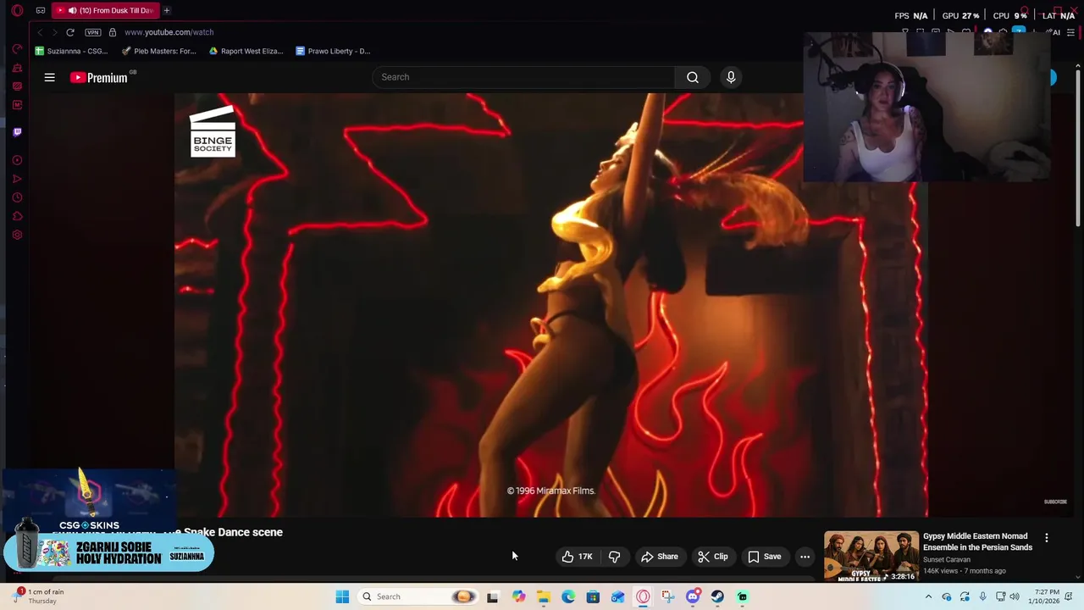
Task: Open the send arrow icon in sidebar
Action: (17, 179)
